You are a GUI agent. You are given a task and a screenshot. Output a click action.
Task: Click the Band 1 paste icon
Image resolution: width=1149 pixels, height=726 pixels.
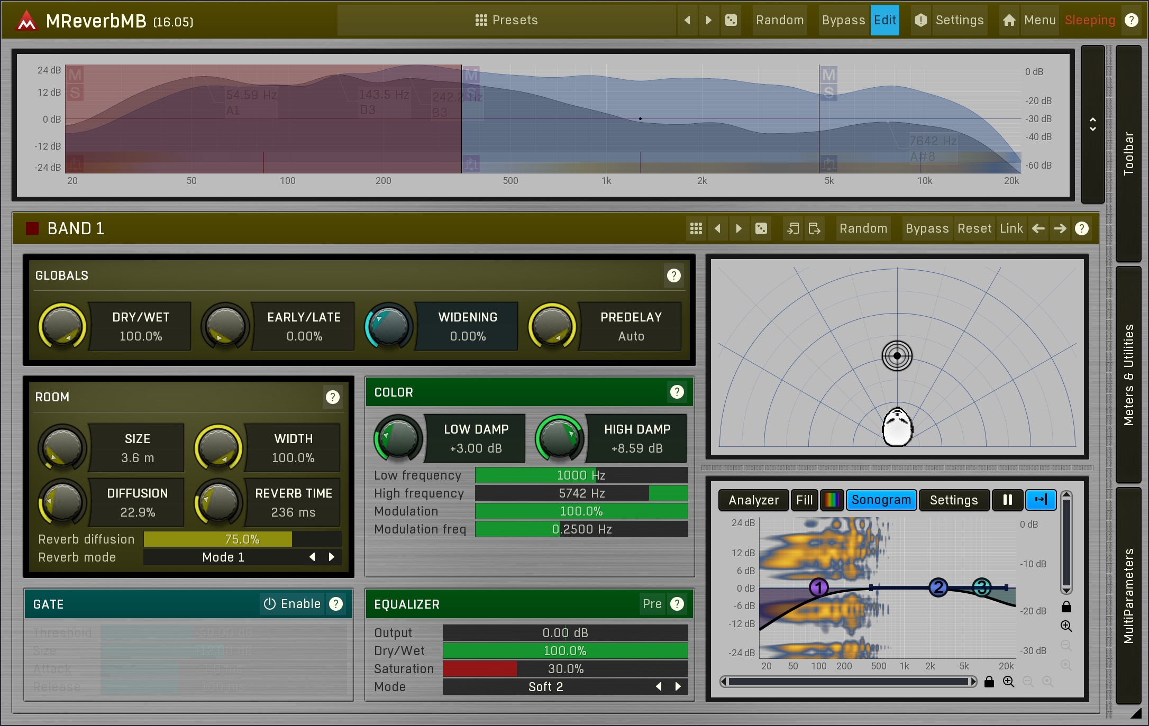click(814, 228)
